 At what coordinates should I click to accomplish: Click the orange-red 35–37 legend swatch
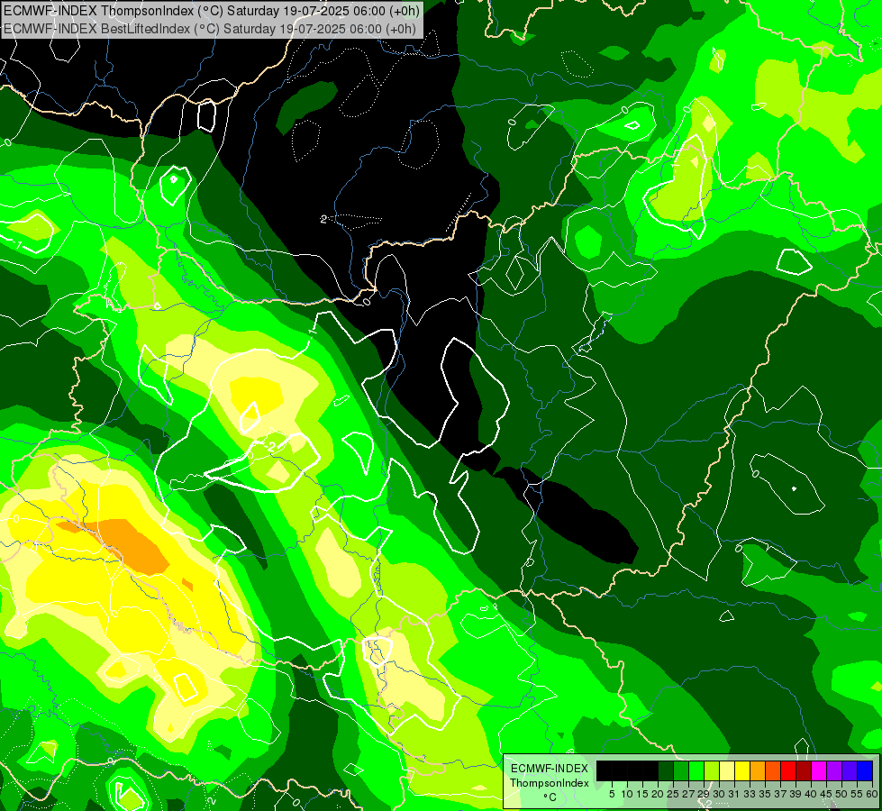[x=773, y=770]
